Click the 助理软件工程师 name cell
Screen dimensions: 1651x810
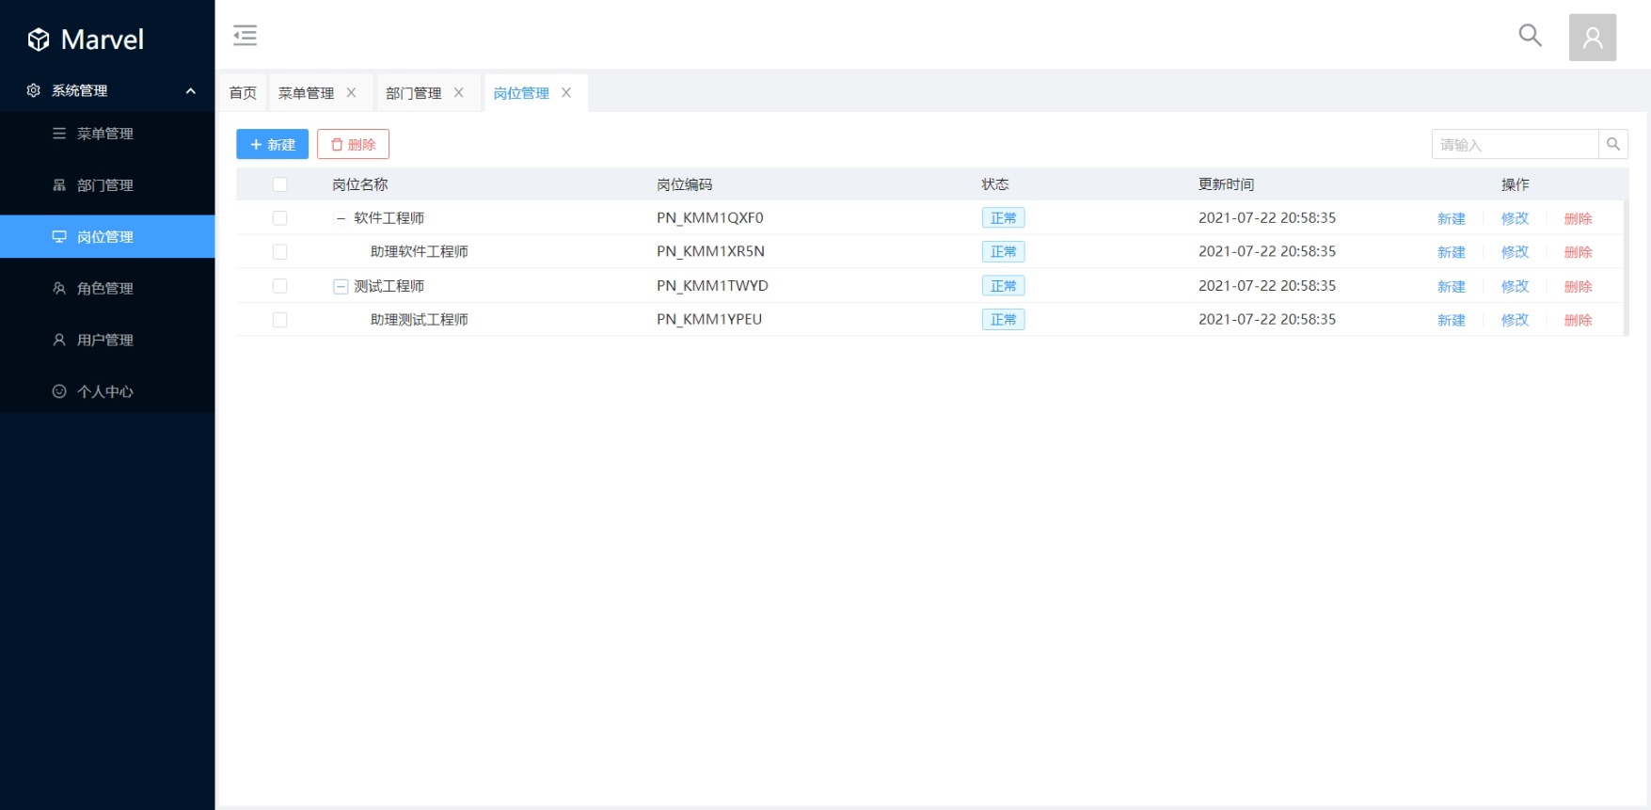click(x=419, y=252)
